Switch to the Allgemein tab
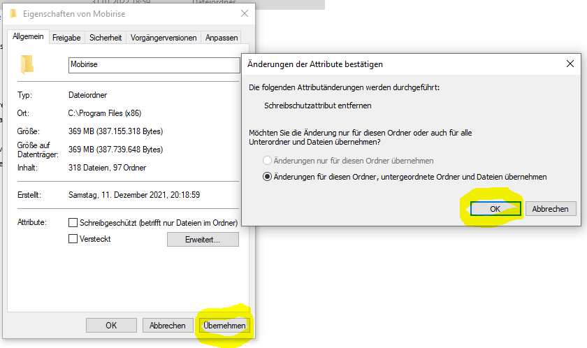The height and width of the screenshot is (348, 587). click(28, 36)
